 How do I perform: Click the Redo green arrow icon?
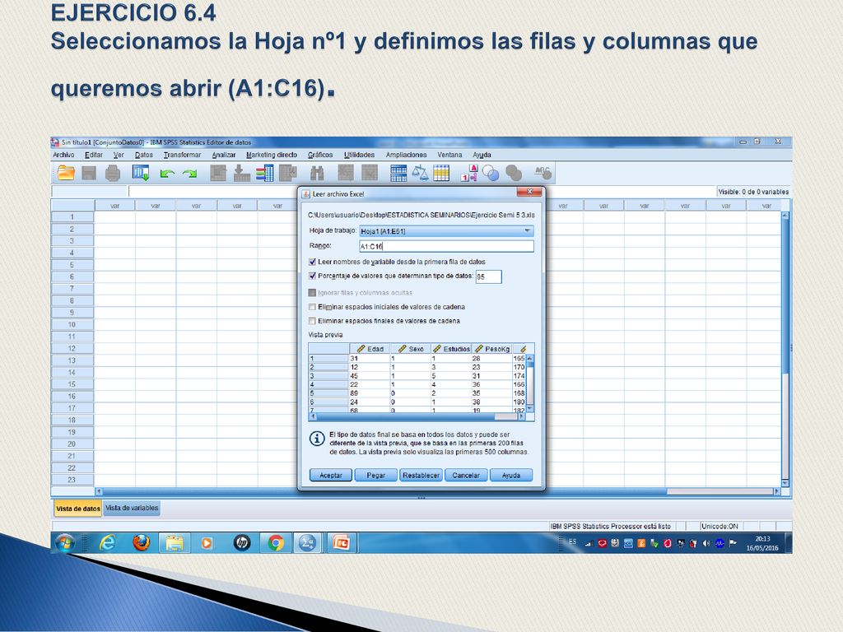[189, 174]
